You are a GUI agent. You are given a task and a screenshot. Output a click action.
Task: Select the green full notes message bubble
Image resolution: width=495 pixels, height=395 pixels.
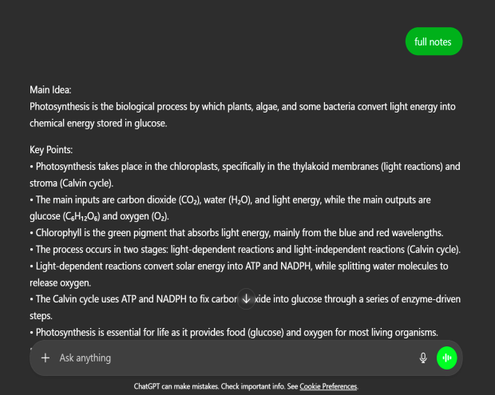point(434,41)
